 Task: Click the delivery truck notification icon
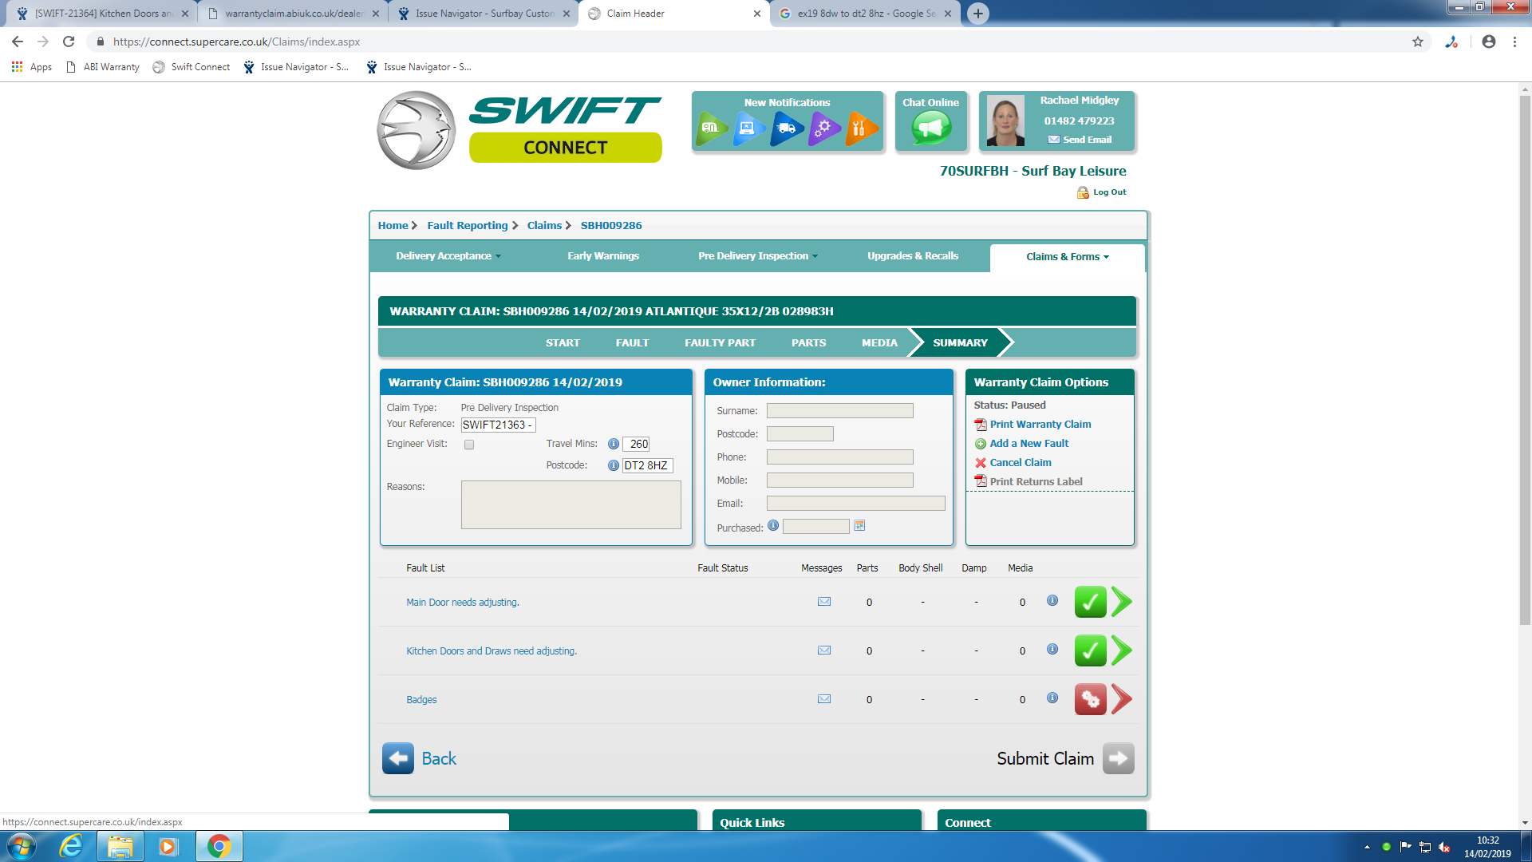point(786,128)
